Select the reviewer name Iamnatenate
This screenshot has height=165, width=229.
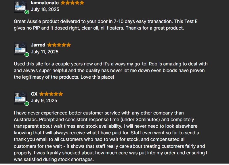(x=45, y=3)
